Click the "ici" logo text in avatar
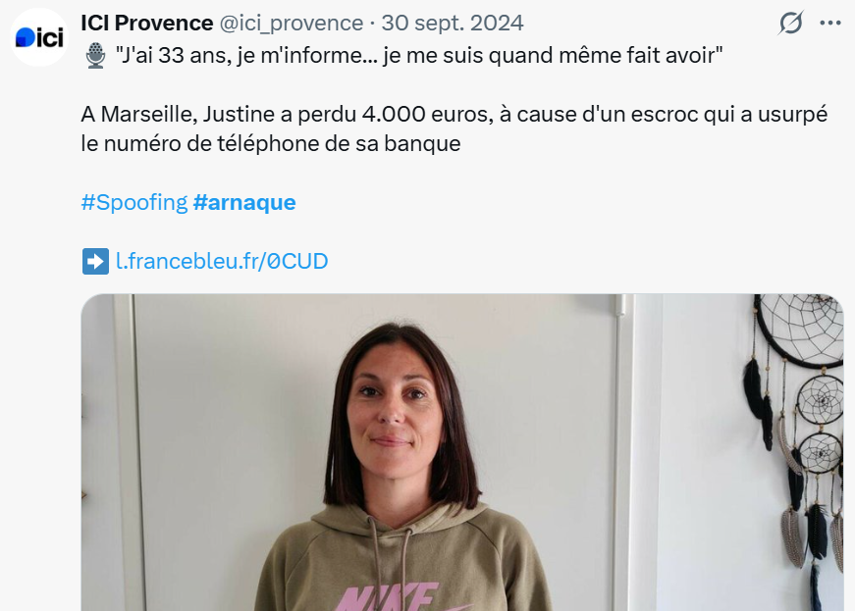The width and height of the screenshot is (855, 611). point(50,38)
